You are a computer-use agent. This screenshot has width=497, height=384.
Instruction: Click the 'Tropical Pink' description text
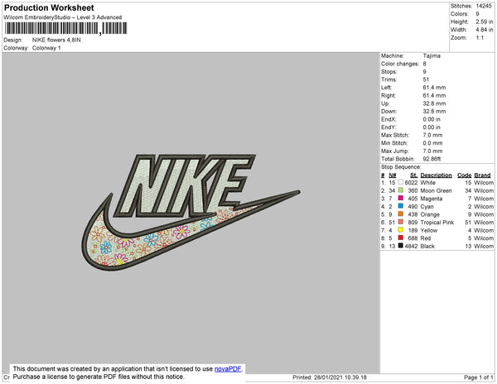437,223
